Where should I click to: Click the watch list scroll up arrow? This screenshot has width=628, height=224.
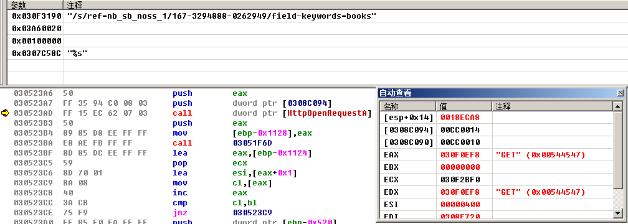(618, 106)
